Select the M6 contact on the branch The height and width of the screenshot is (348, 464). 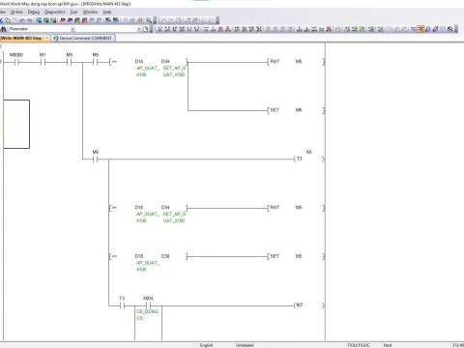(x=96, y=159)
